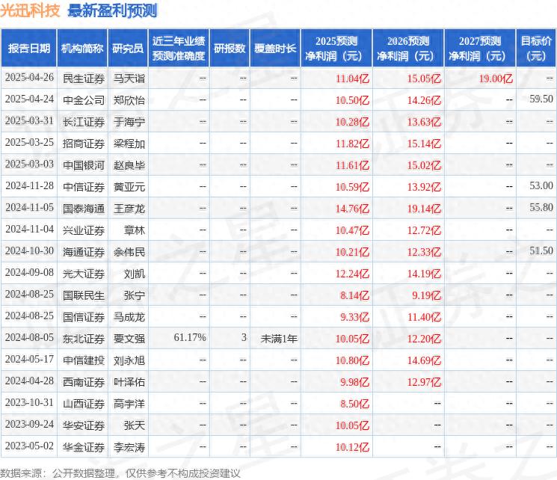The image size is (557, 480).
Task: Click institution 海通证券
Action: click(x=84, y=251)
